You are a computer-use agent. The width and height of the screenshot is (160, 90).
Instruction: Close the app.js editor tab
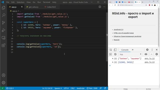click(x=22, y=7)
